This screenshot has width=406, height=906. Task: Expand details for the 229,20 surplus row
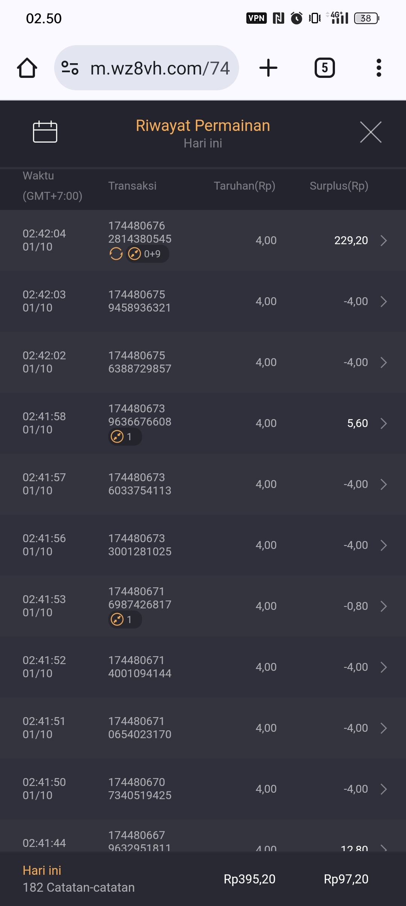tap(383, 240)
